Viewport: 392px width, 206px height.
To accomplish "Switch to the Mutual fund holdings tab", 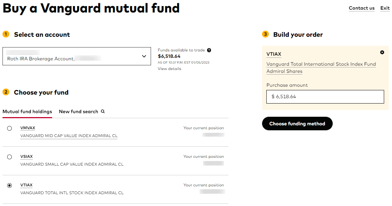I will point(27,111).
